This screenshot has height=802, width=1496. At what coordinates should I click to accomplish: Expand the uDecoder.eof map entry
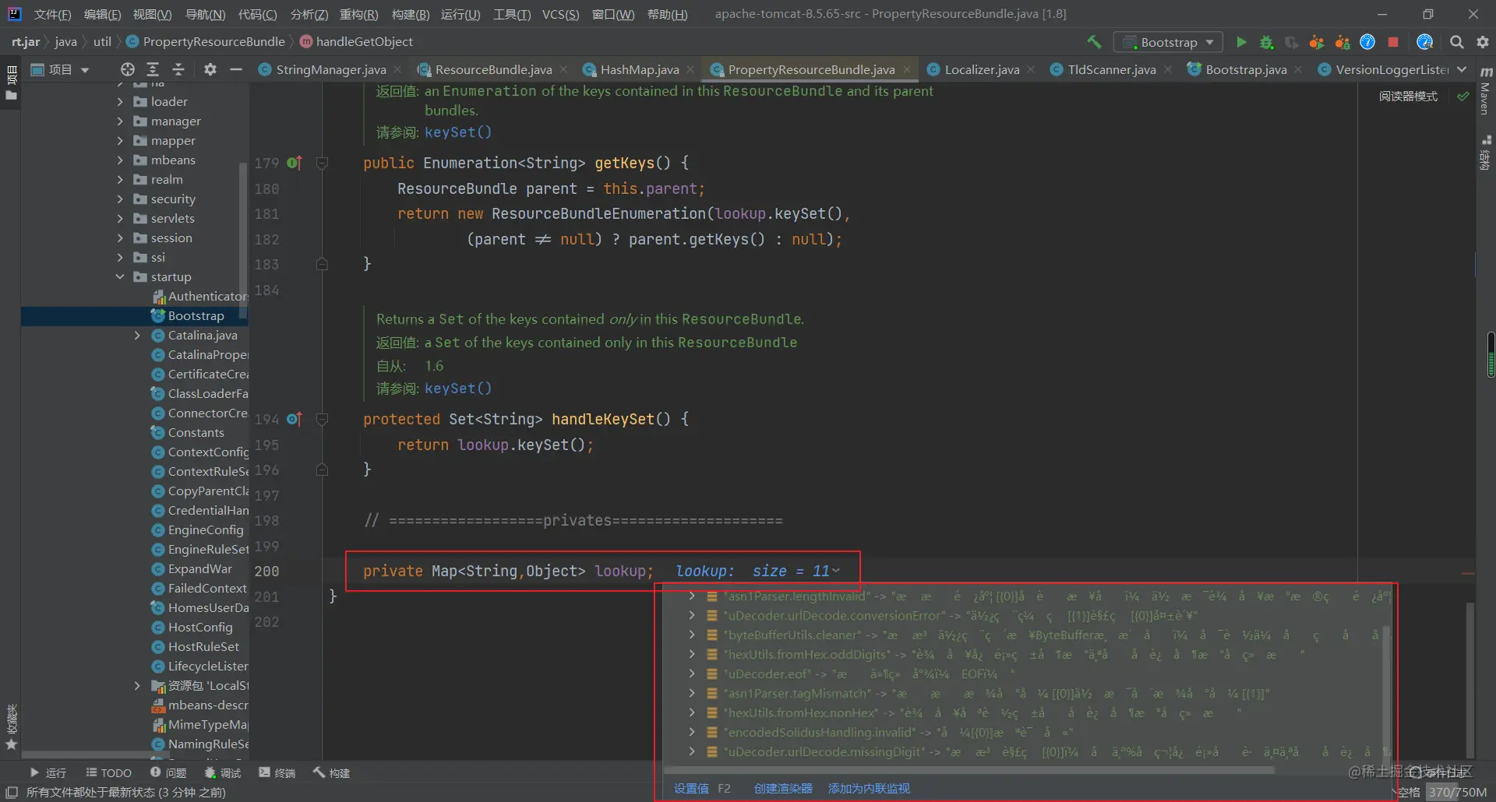point(692,674)
